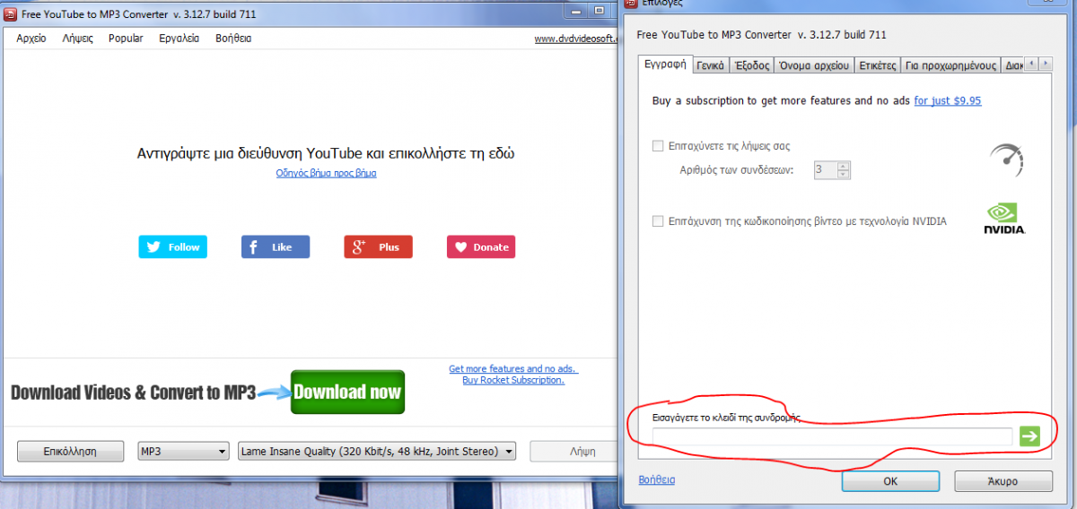Toggle the NVIDIA video encoding acceleration checkbox
The height and width of the screenshot is (509, 1077).
point(658,221)
